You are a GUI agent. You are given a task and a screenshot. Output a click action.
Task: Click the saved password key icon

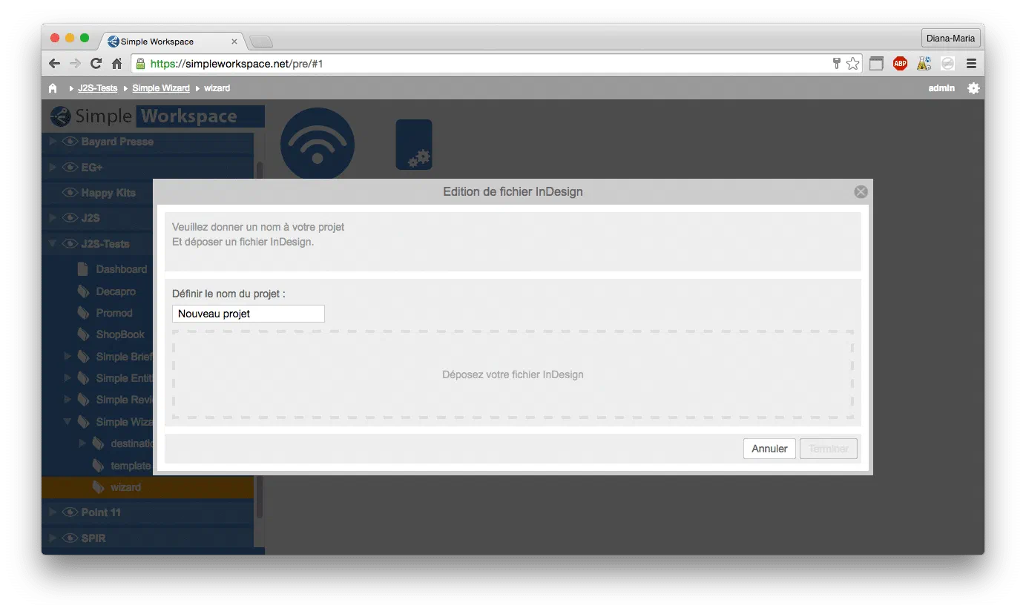(x=837, y=64)
